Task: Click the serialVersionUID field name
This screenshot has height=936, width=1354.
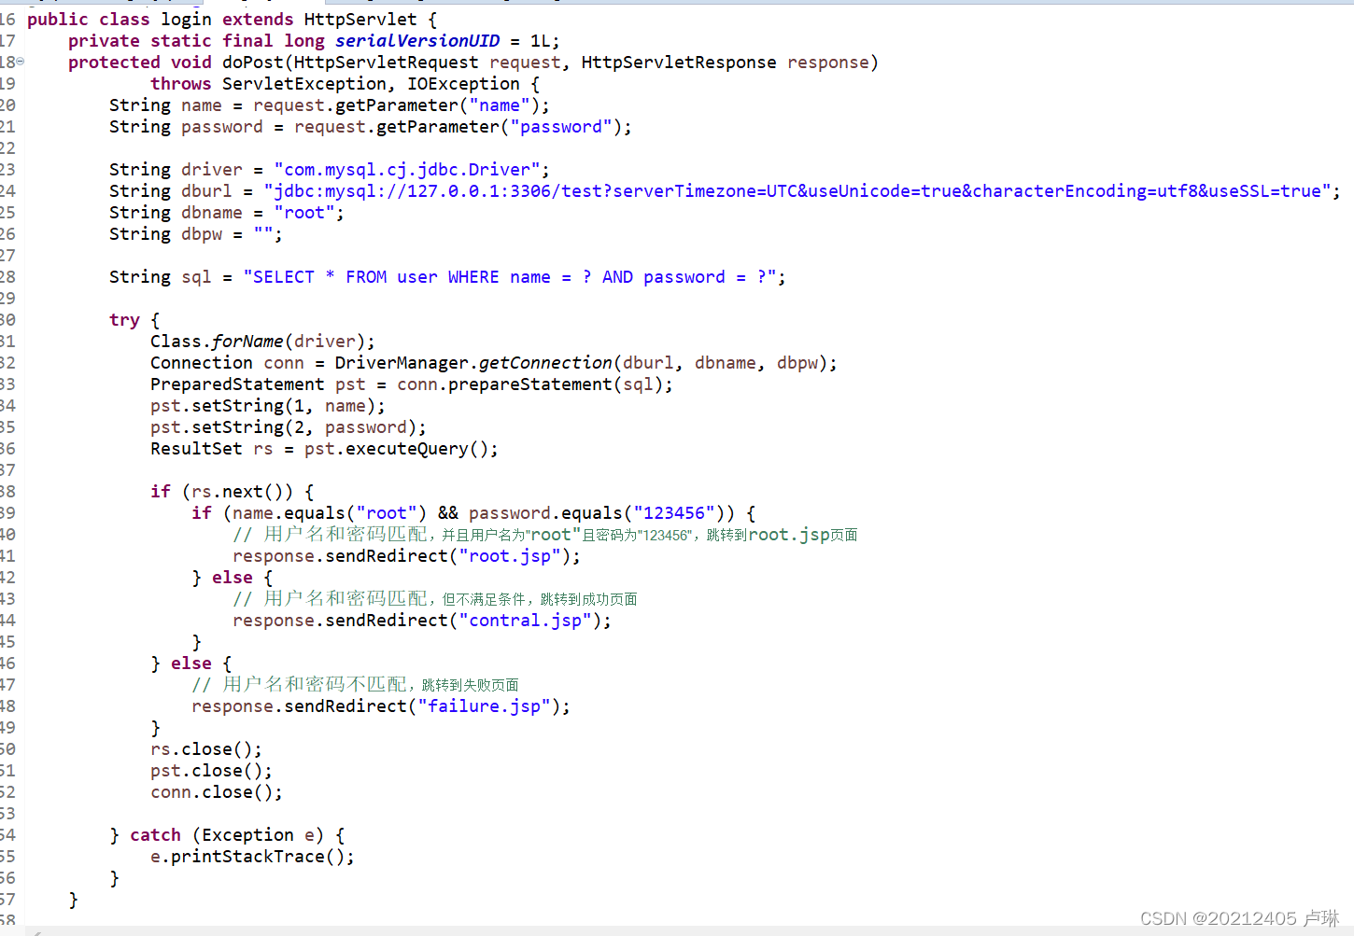Action: tap(417, 41)
